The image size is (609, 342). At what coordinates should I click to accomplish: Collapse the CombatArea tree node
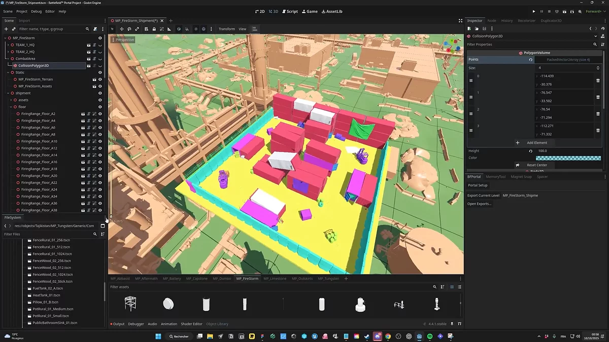pos(9,59)
